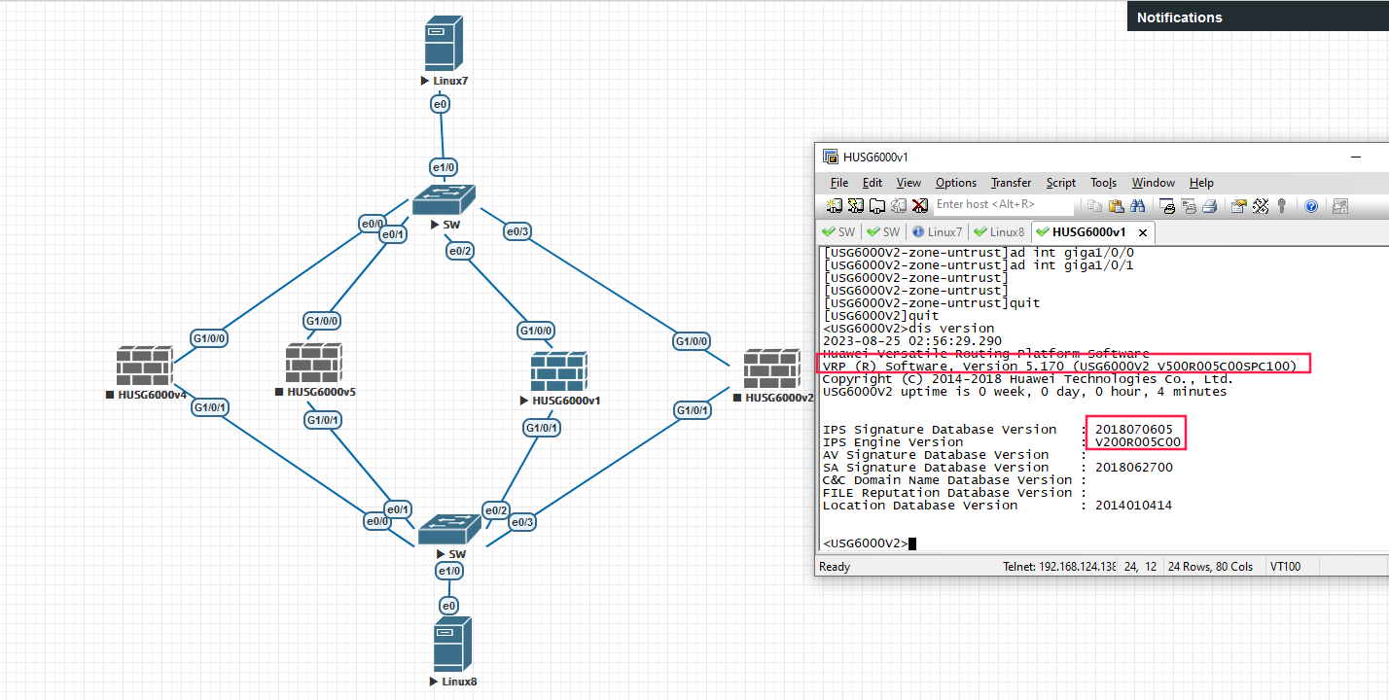Open the Tools menu
Viewport: 1389px width, 700px height.
tap(1103, 183)
